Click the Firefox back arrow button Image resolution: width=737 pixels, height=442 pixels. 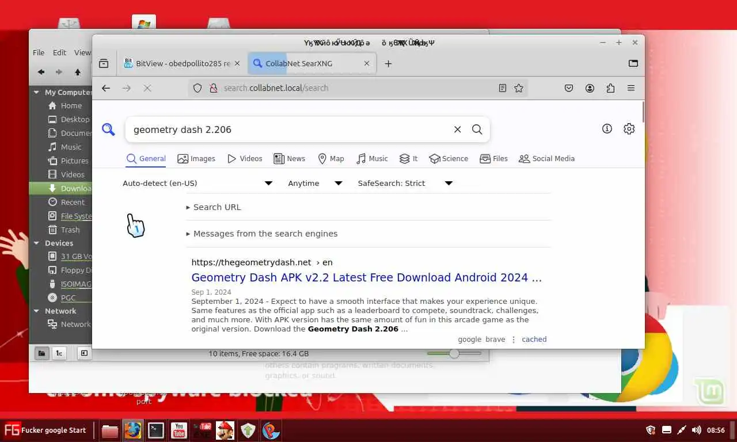pos(106,88)
